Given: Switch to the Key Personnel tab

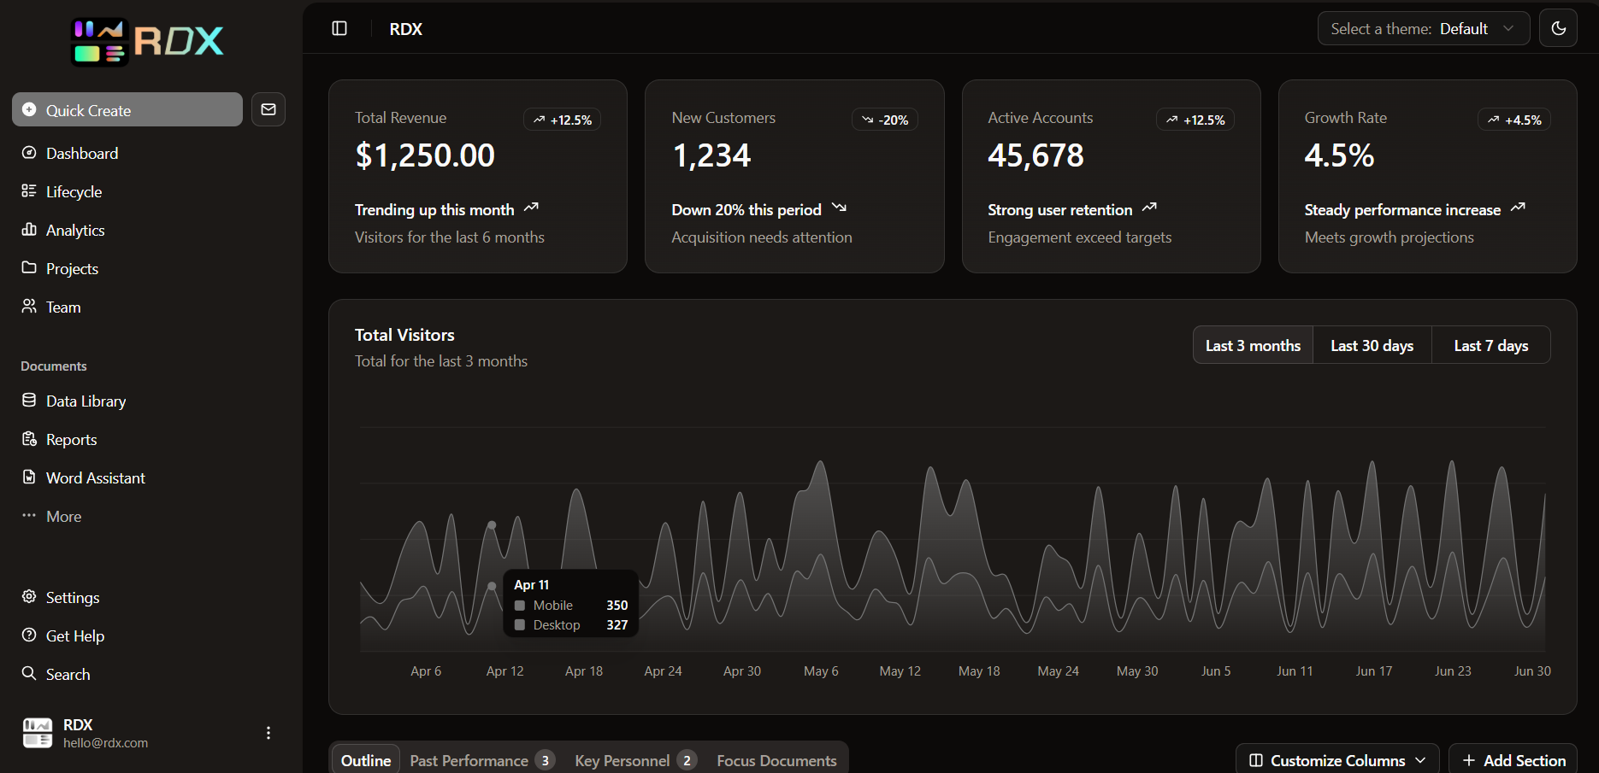Looking at the screenshot, I should click(634, 760).
